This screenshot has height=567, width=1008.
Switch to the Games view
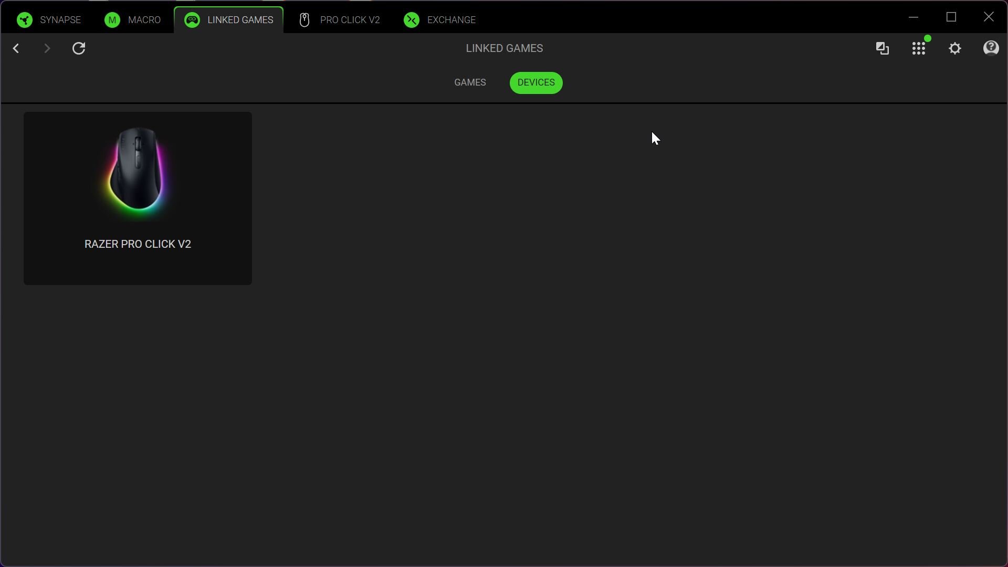(x=470, y=83)
